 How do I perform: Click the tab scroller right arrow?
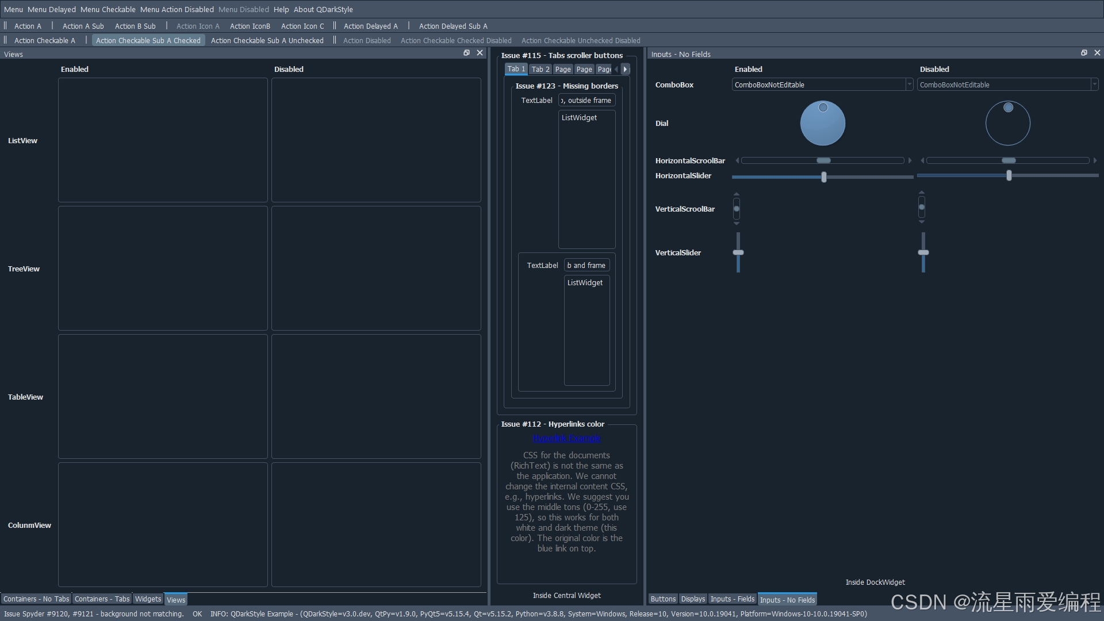(625, 69)
